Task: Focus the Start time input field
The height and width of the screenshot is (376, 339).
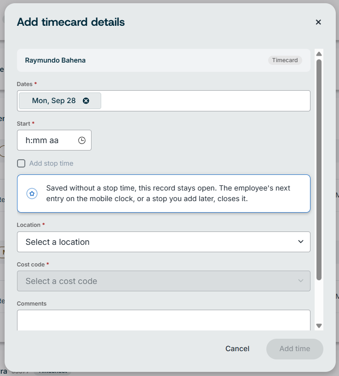Action: pyautogui.click(x=54, y=140)
